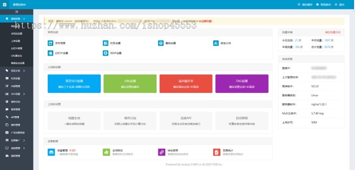
Task: Click the monthly traffic value 1097
Action: pos(327,41)
